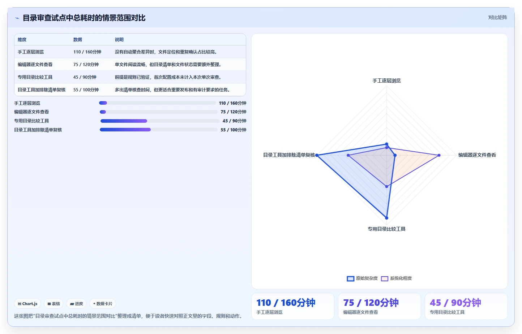
Task: Click the 数据卡片 chip
Action: click(x=103, y=304)
